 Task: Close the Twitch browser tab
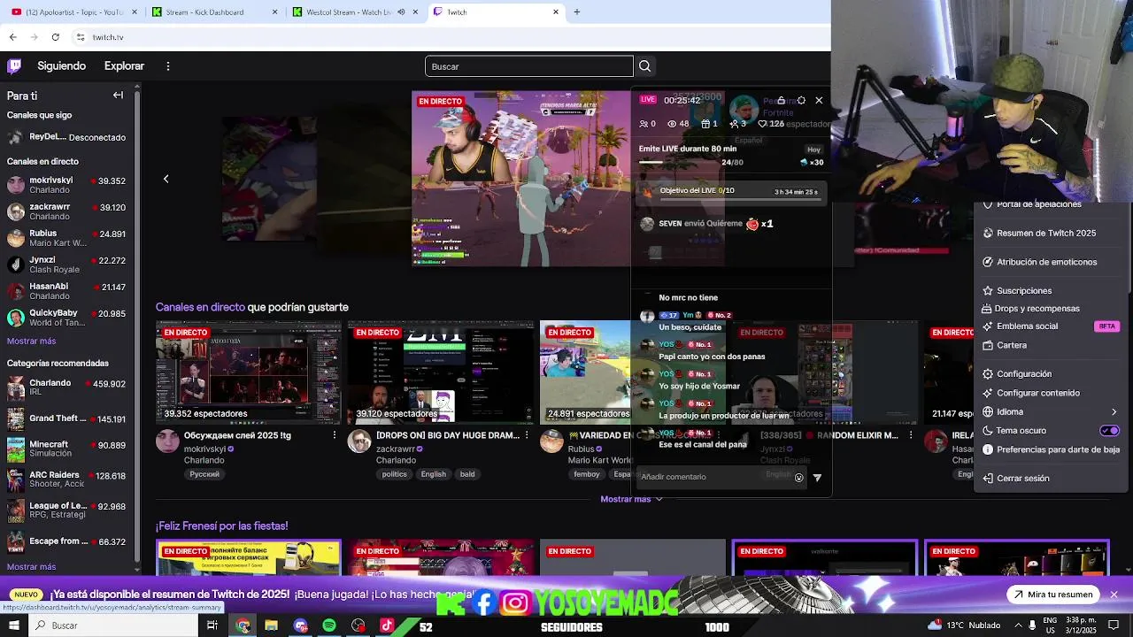pyautogui.click(x=556, y=12)
